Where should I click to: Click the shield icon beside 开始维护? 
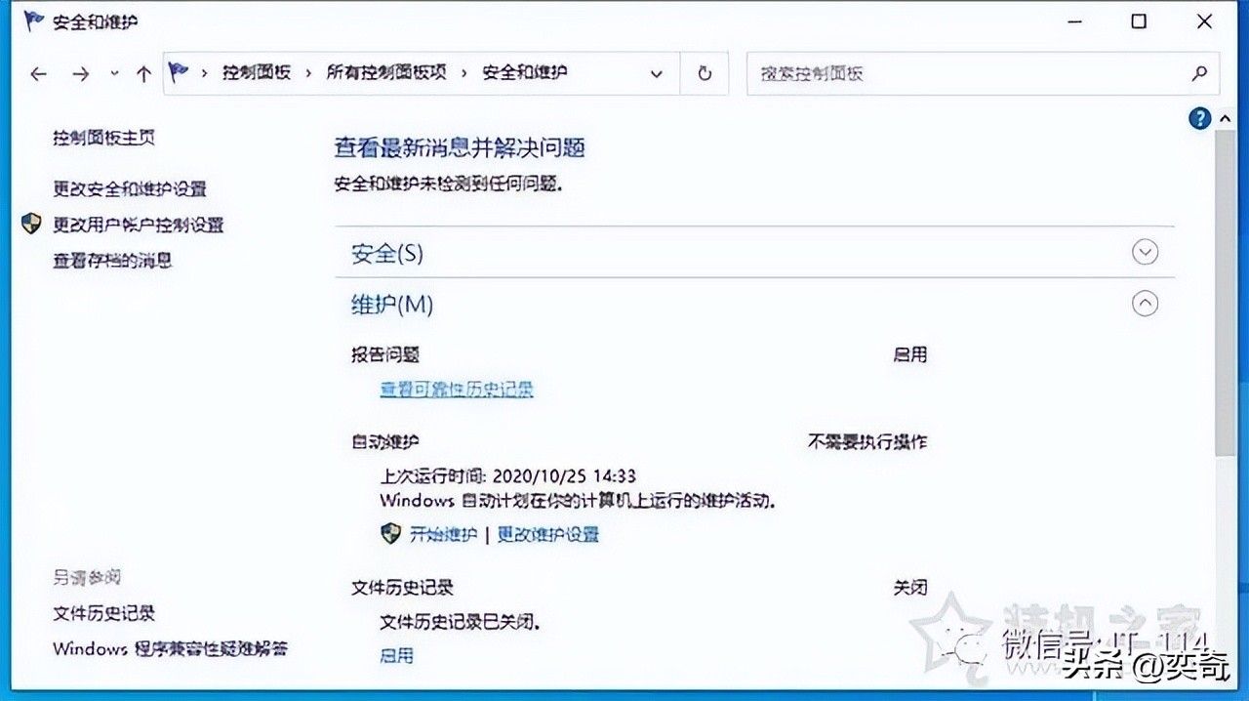click(x=390, y=534)
